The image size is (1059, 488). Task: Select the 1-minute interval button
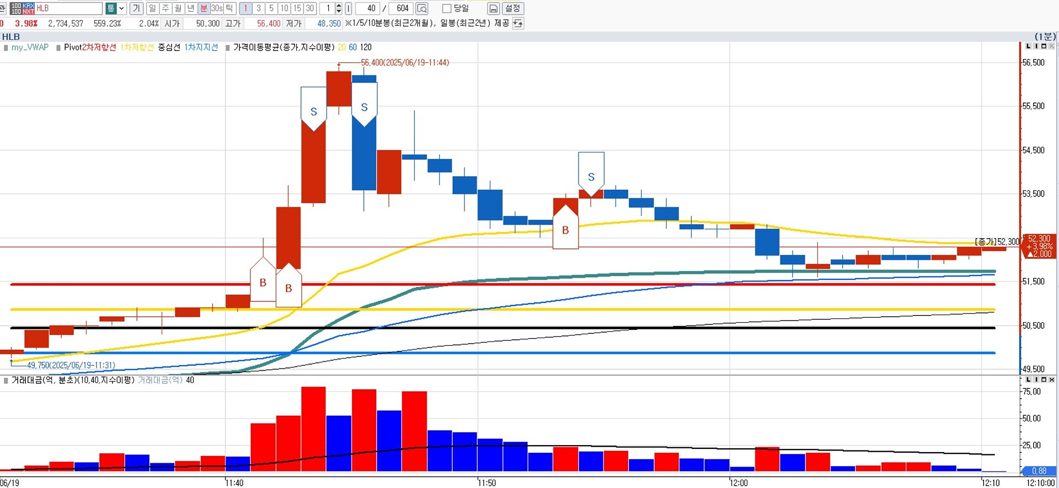245,8
